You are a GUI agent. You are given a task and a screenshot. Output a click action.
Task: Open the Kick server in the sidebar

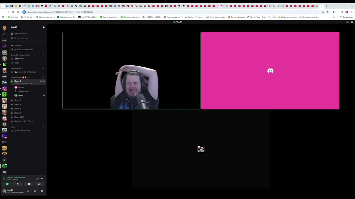point(4,64)
